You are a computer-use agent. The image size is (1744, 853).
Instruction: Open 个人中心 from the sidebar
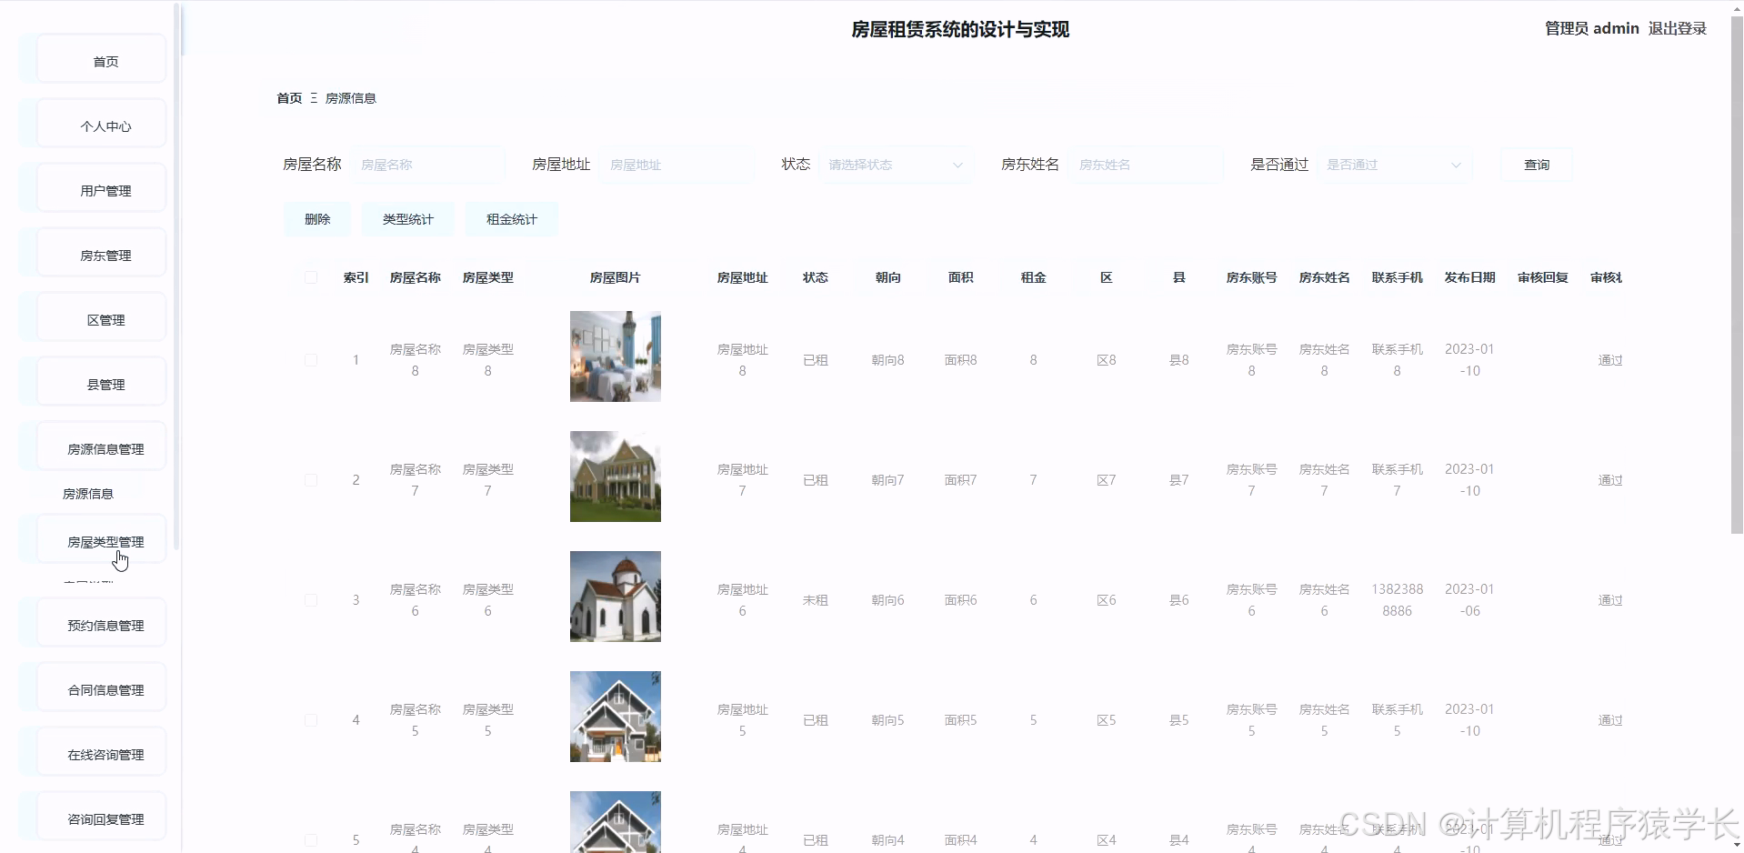(x=105, y=125)
